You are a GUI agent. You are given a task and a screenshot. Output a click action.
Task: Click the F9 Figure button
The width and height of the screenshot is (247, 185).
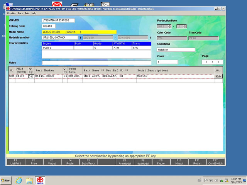tap(161, 162)
